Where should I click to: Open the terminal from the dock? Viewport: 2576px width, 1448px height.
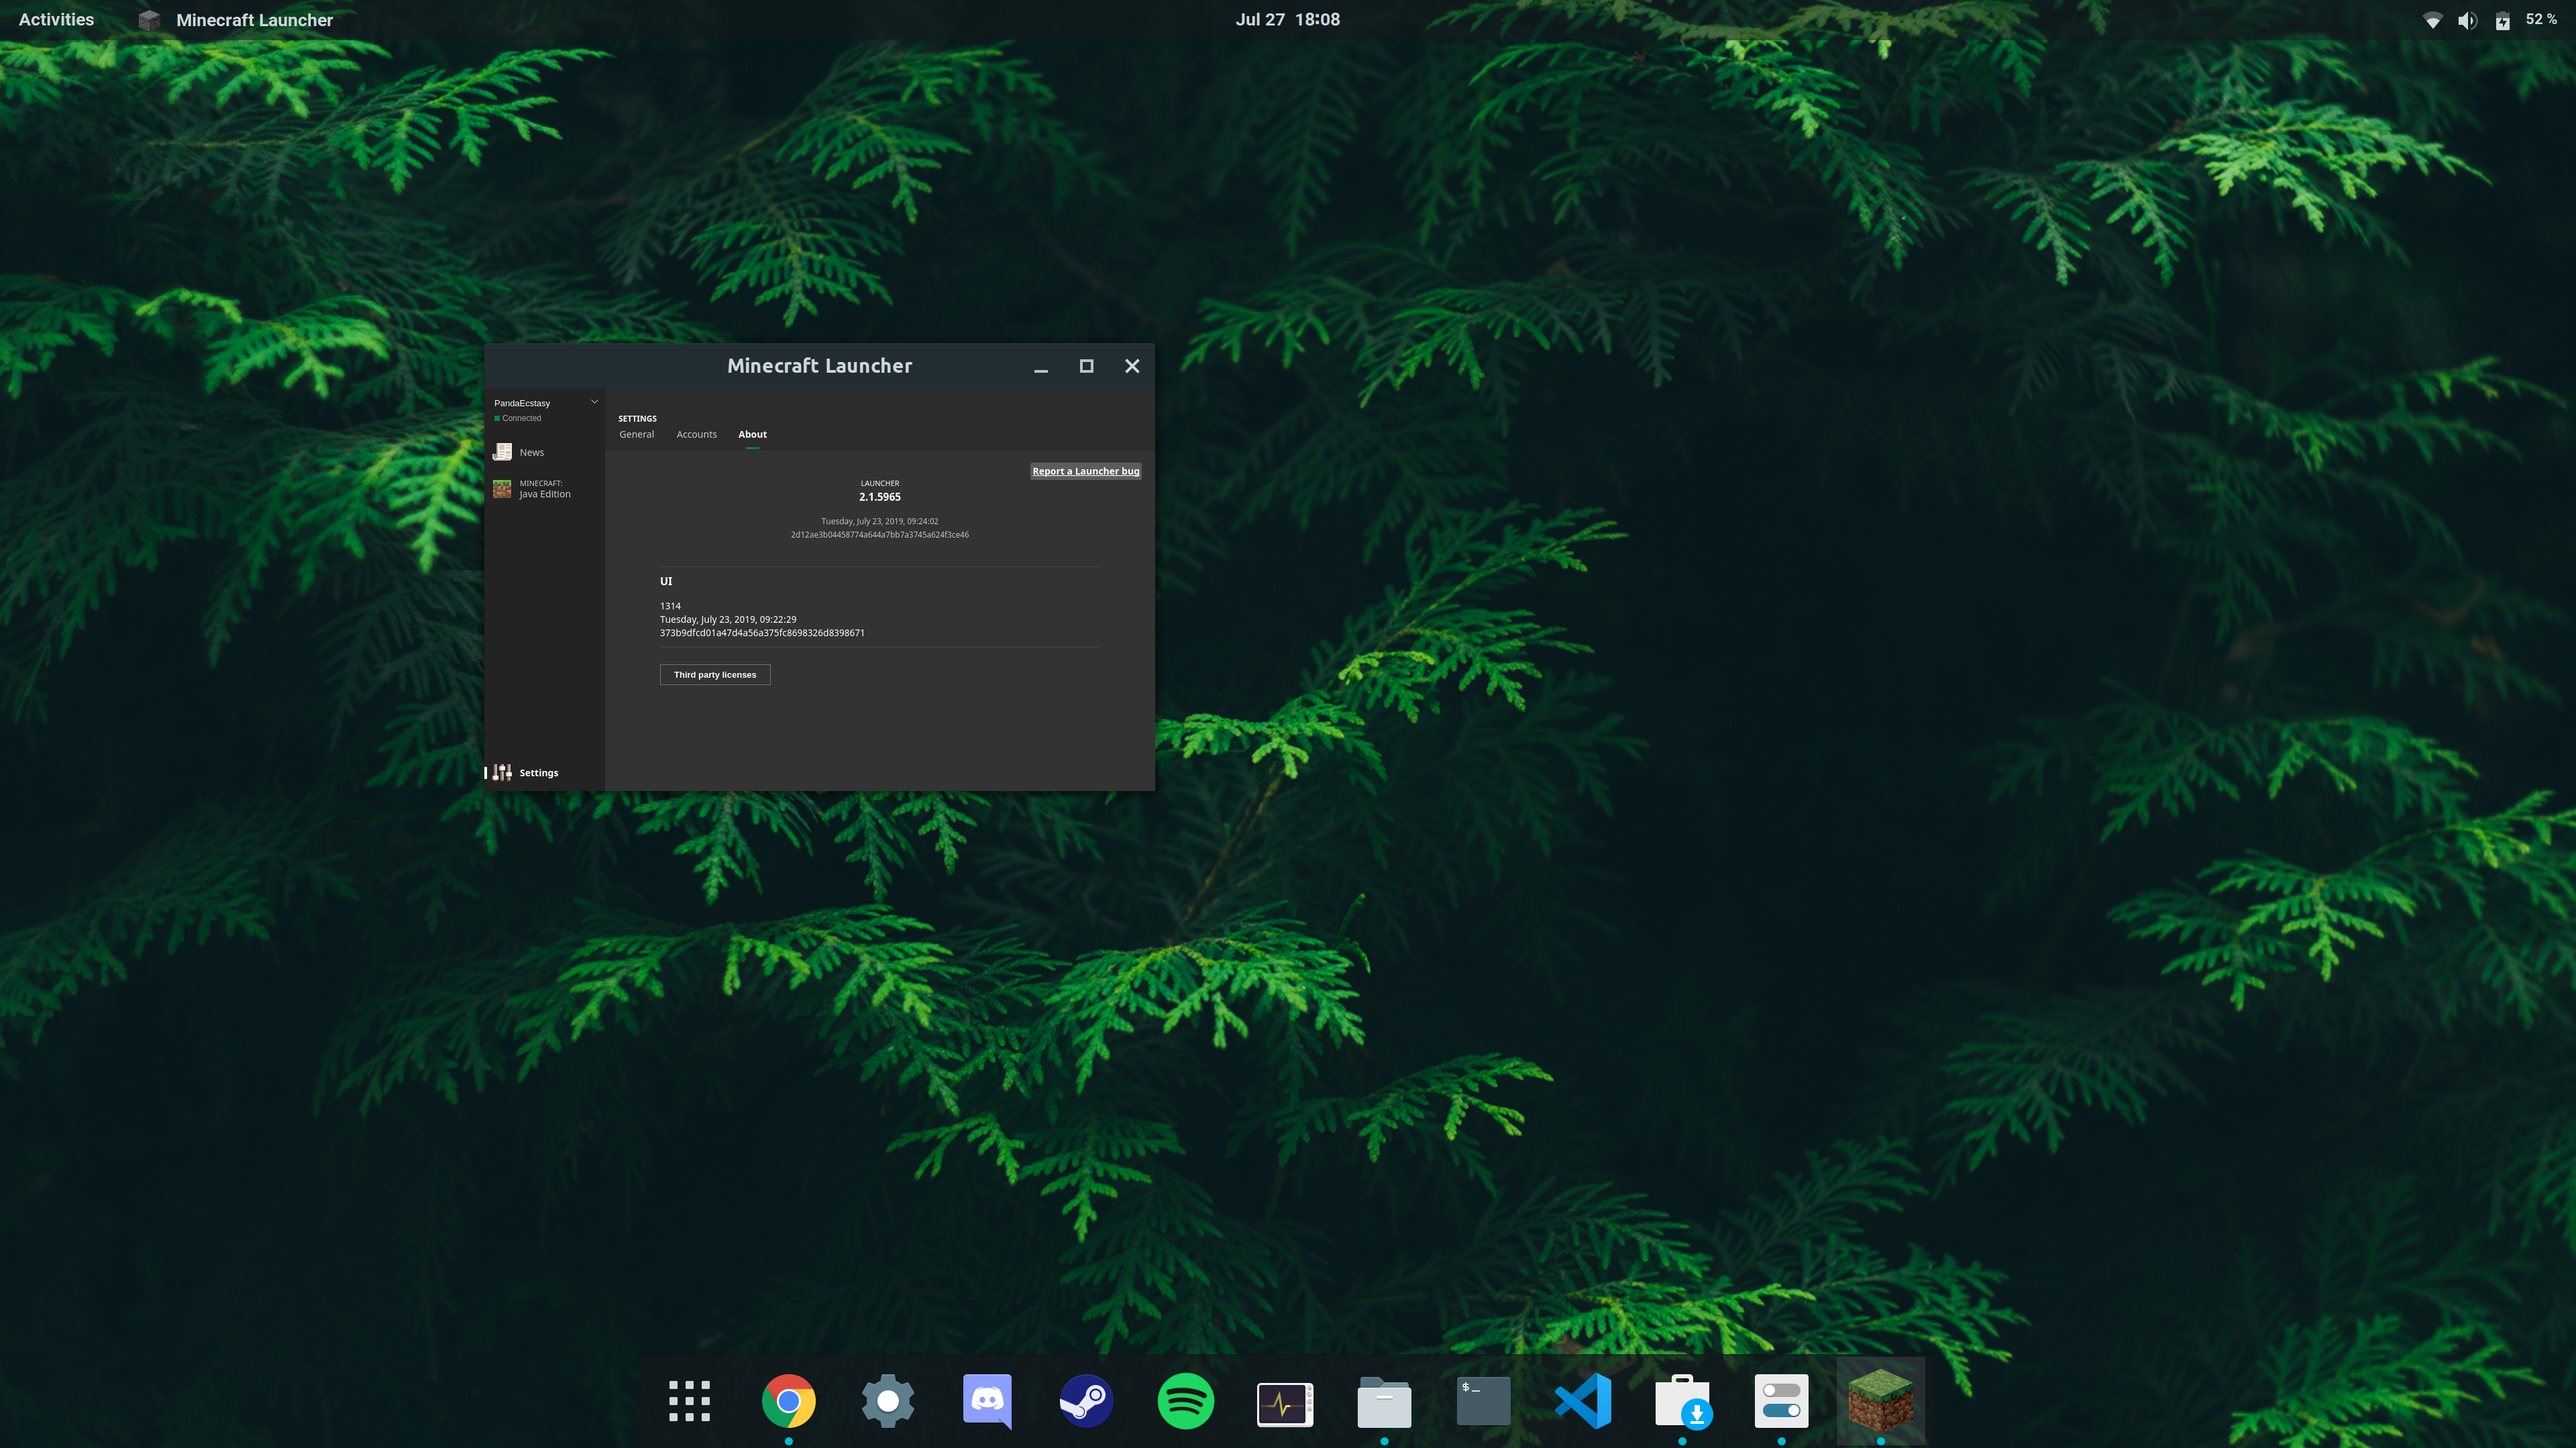[x=1483, y=1401]
